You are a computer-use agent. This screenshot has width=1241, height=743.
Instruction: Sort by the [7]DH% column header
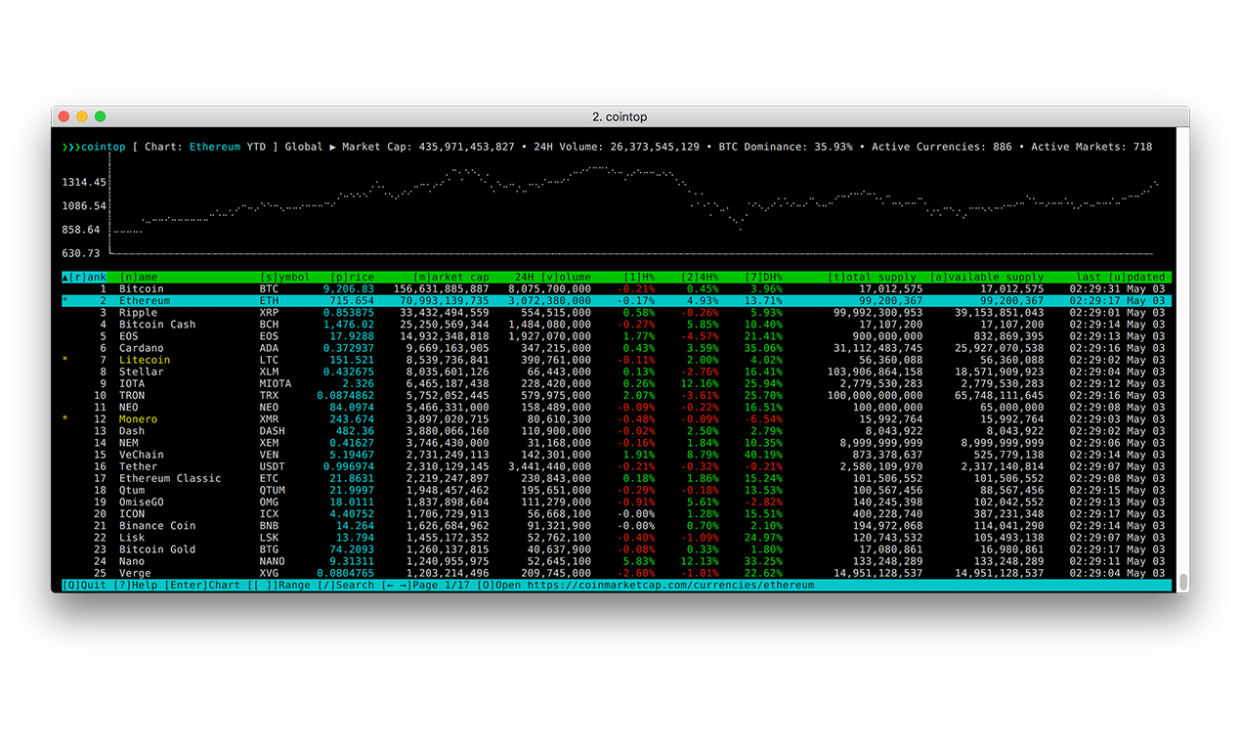coord(763,278)
